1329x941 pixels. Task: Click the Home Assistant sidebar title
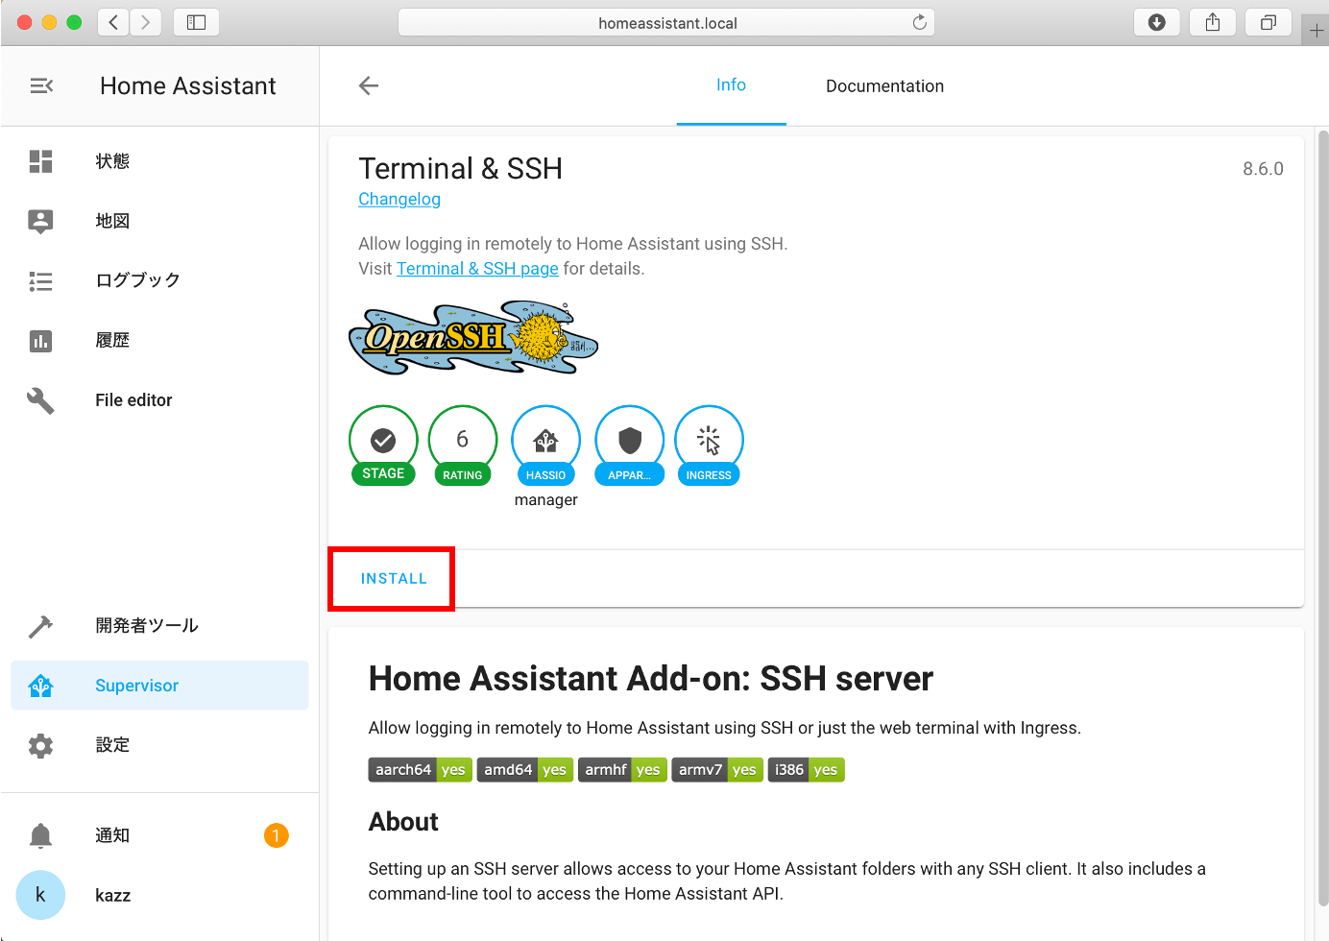point(188,86)
